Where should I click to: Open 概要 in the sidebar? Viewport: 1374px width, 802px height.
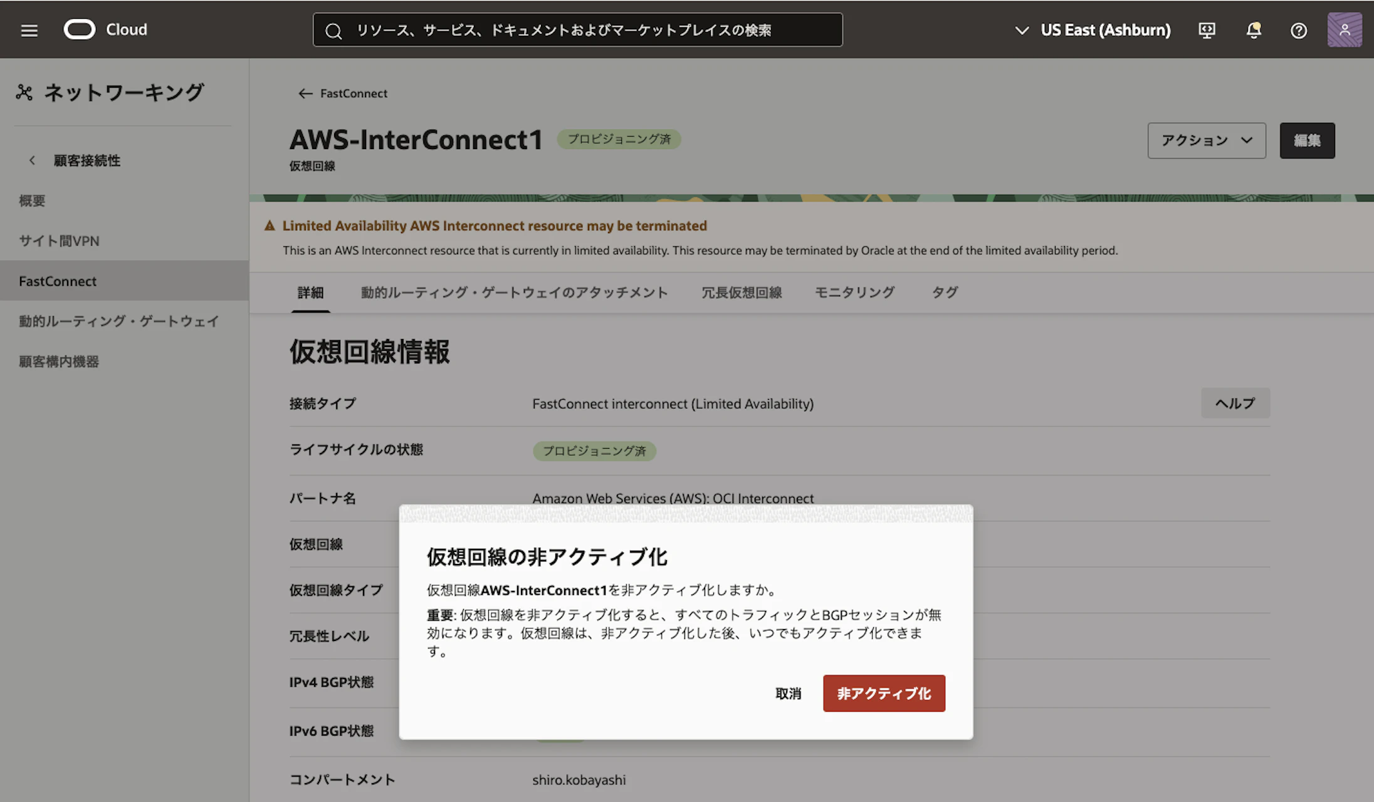coord(32,200)
